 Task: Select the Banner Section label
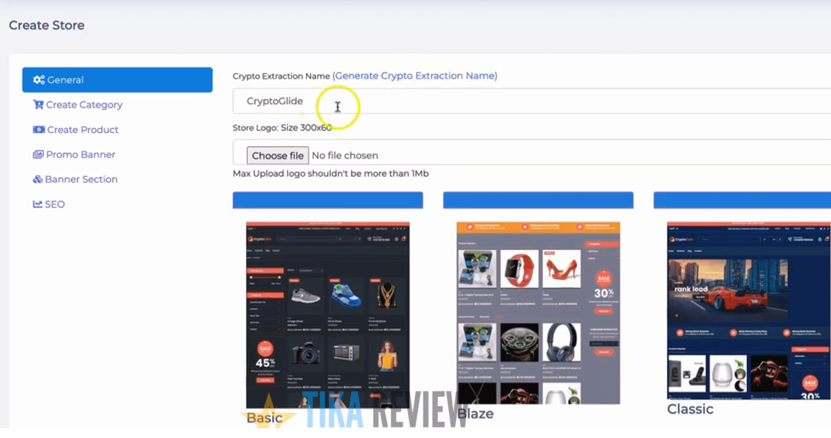(81, 180)
